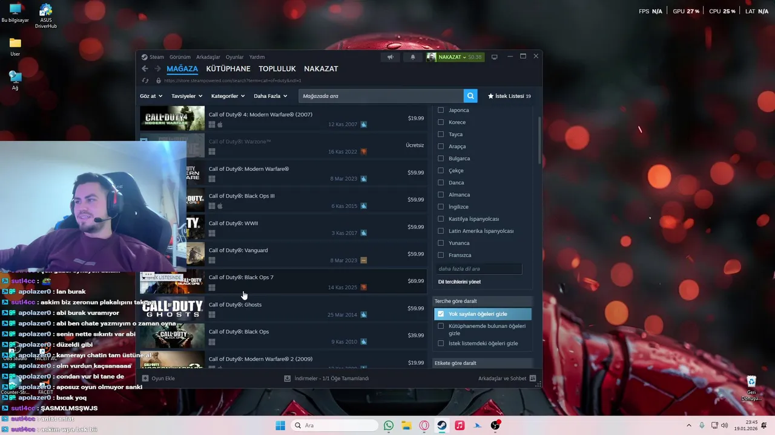775x435 pixels.
Task: Check Kütüphanemde bulunan öğeleri gizle
Action: coord(441,326)
